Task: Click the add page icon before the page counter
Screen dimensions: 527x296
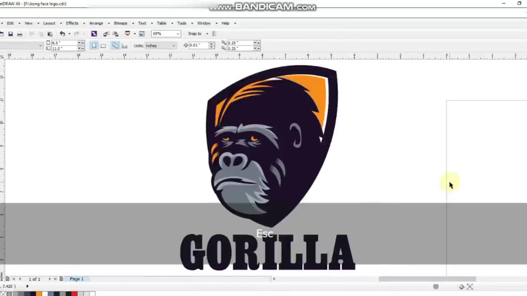Action: (x=7, y=279)
